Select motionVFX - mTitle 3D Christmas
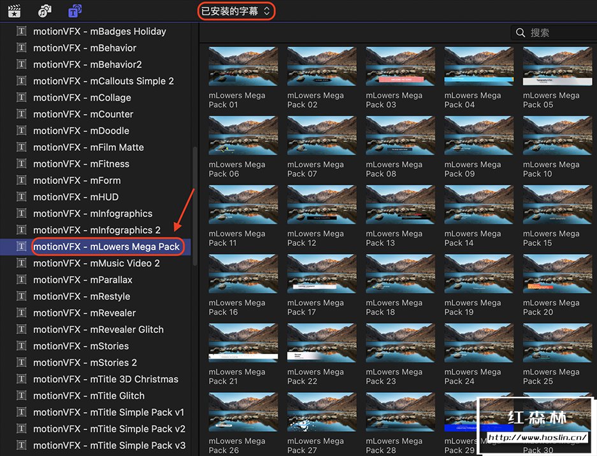The width and height of the screenshot is (597, 456). point(95,379)
